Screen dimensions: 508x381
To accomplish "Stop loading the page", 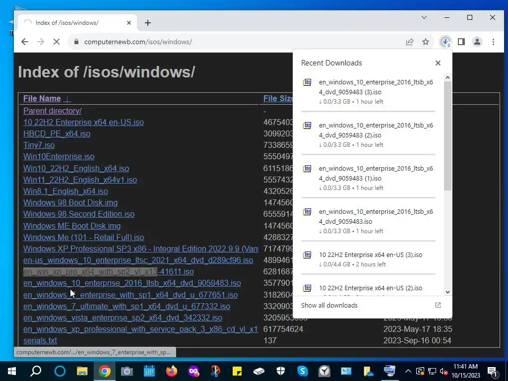I will [x=57, y=42].
